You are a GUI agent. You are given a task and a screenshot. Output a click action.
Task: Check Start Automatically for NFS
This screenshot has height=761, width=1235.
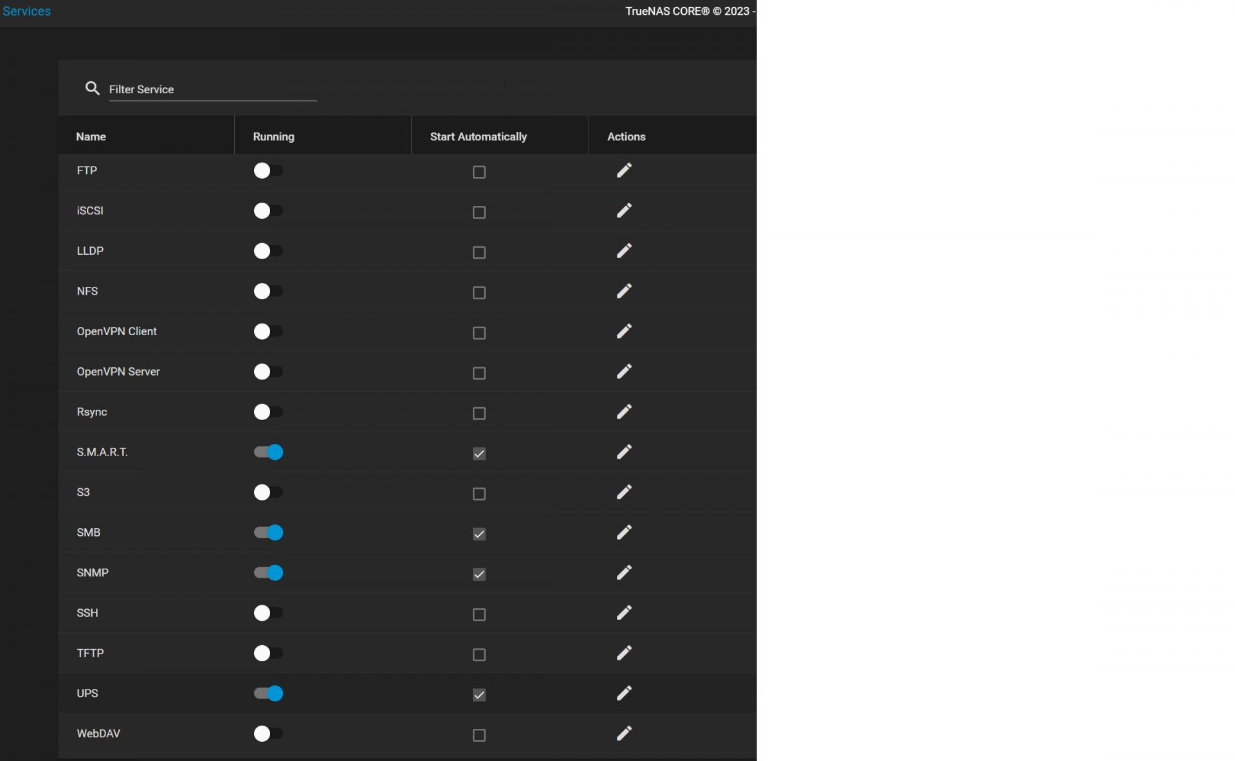[479, 293]
